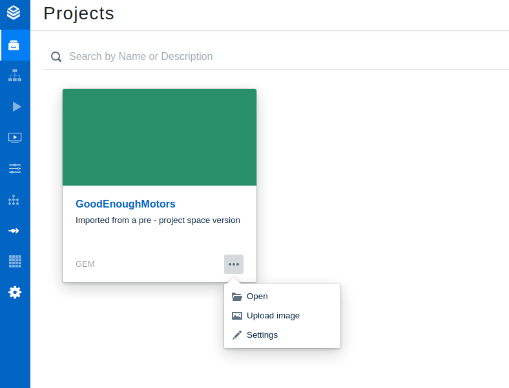Viewport: 509px width, 388px height.
Task: Click the connector arrow sidebar icon
Action: pyautogui.click(x=14, y=230)
